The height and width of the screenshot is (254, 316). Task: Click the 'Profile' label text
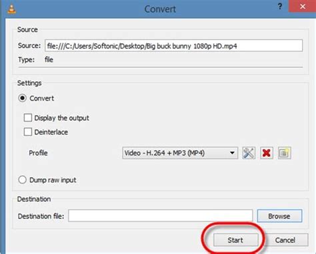click(38, 153)
